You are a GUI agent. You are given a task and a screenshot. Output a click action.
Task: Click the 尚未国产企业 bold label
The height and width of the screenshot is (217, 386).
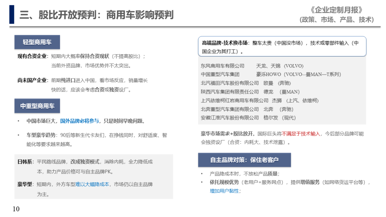tap(32, 80)
